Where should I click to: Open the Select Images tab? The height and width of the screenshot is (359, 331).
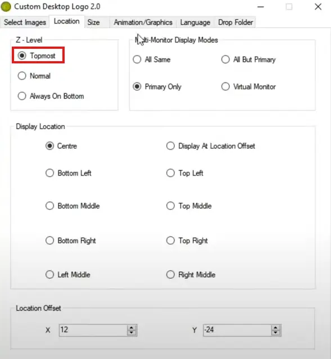[x=25, y=22]
